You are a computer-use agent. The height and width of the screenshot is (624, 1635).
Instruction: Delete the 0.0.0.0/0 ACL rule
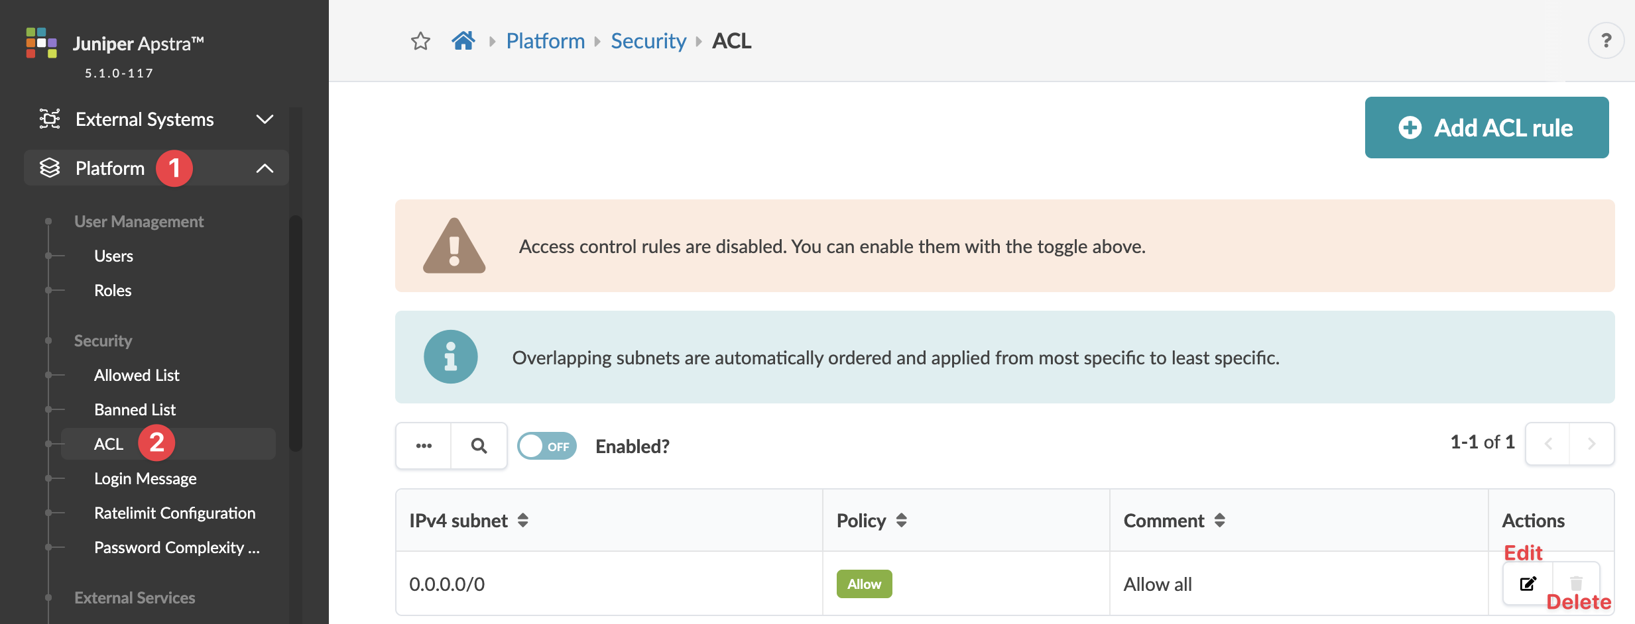[x=1576, y=584]
